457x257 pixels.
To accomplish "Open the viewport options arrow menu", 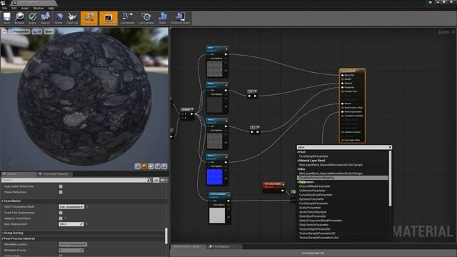I will (4, 31).
